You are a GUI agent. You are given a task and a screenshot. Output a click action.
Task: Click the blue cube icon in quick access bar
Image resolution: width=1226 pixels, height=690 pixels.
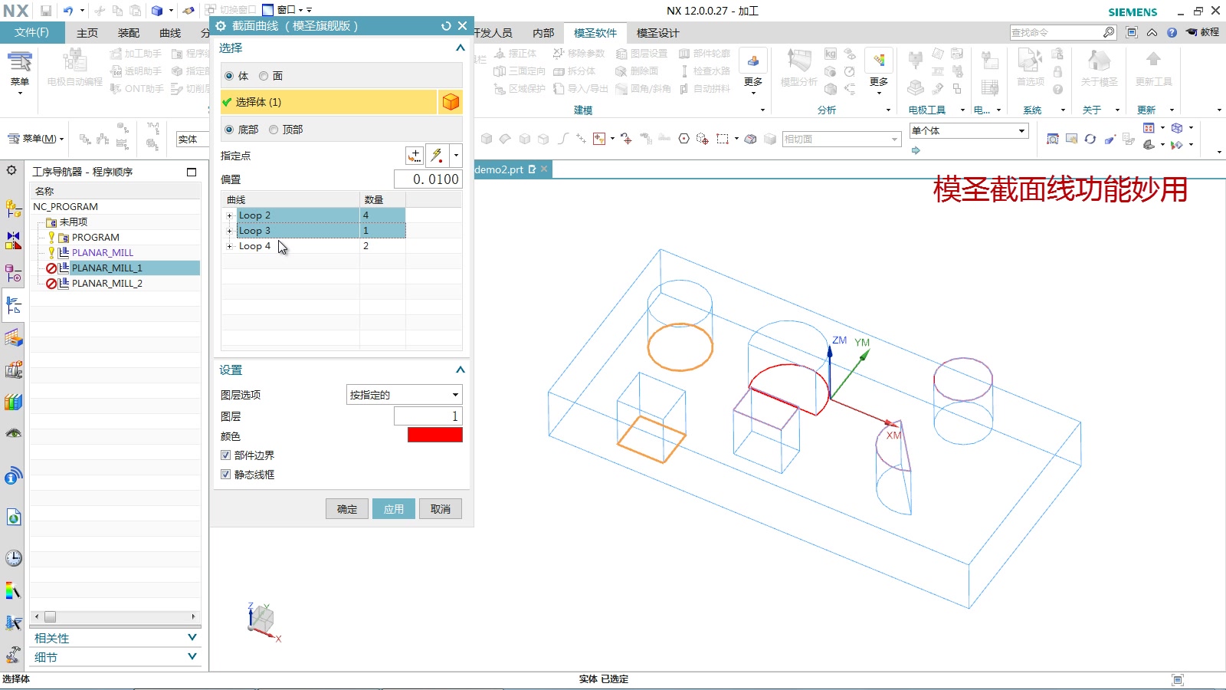156,11
